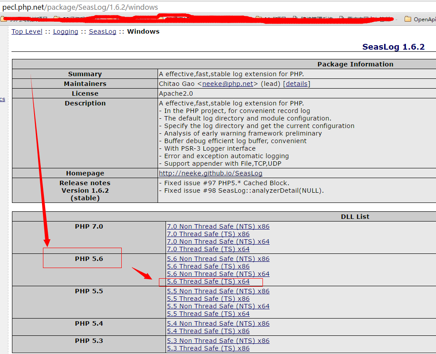Select the PHP 7.0 row label
The image size is (436, 354).
click(89, 226)
